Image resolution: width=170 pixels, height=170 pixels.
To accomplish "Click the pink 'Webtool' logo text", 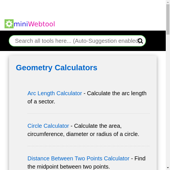I will pos(41,24).
